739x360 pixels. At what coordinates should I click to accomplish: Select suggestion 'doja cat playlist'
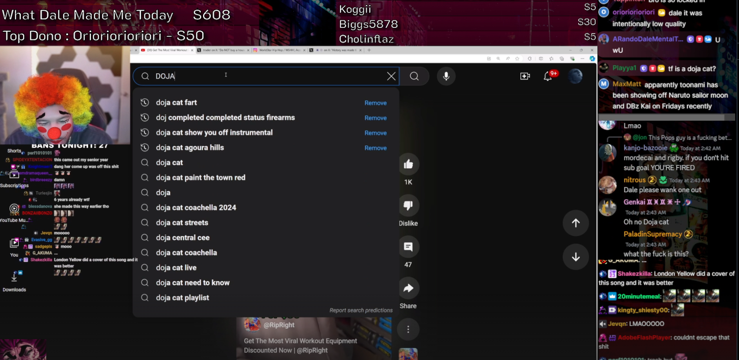pos(182,298)
